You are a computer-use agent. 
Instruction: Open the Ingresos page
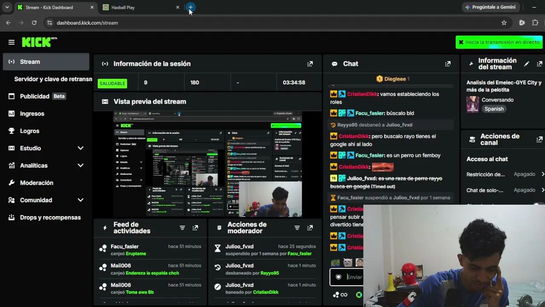[x=46, y=113]
